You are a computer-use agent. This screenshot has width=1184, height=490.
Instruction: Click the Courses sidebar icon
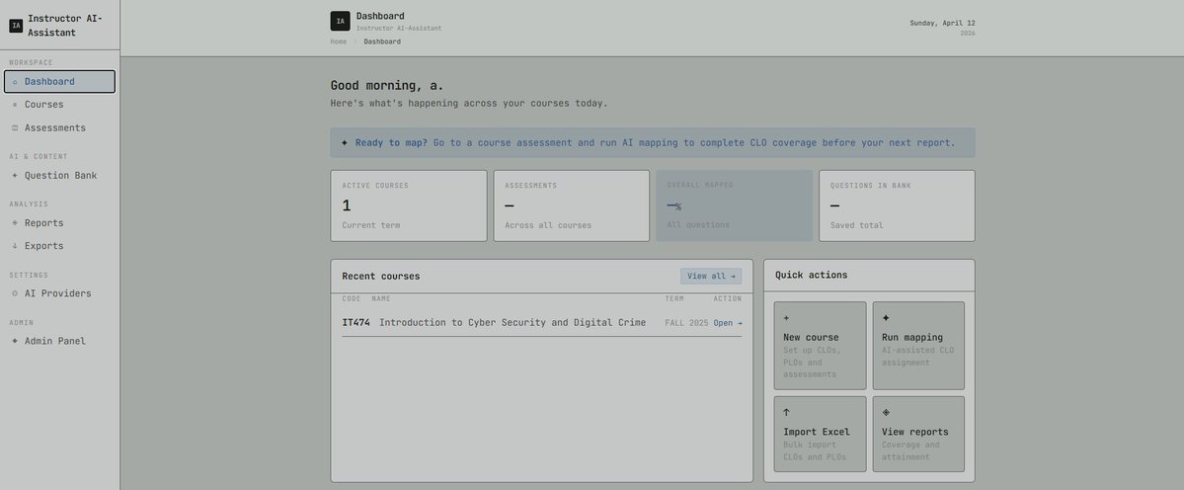pos(15,105)
